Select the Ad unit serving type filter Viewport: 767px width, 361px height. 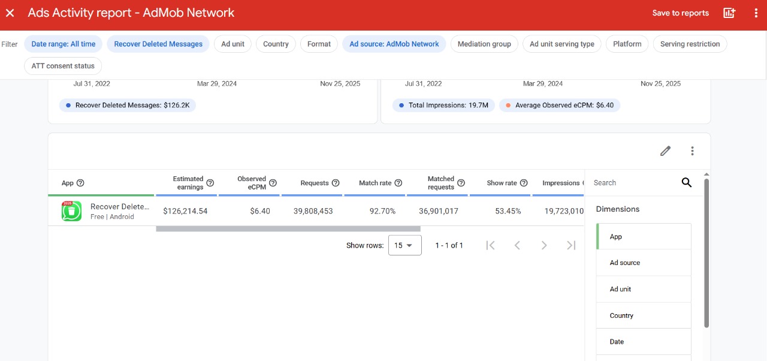tap(562, 44)
